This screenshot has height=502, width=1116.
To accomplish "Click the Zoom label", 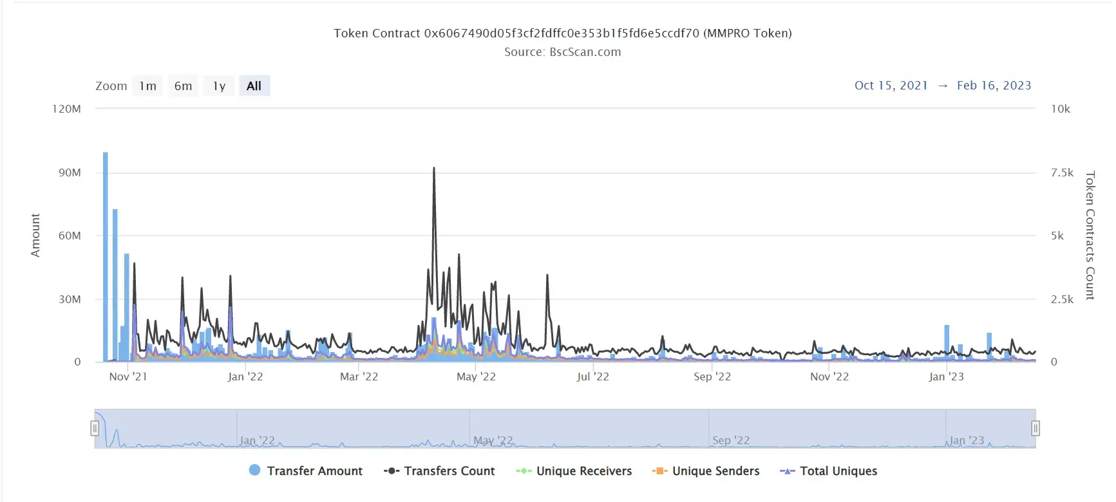I will (x=111, y=86).
